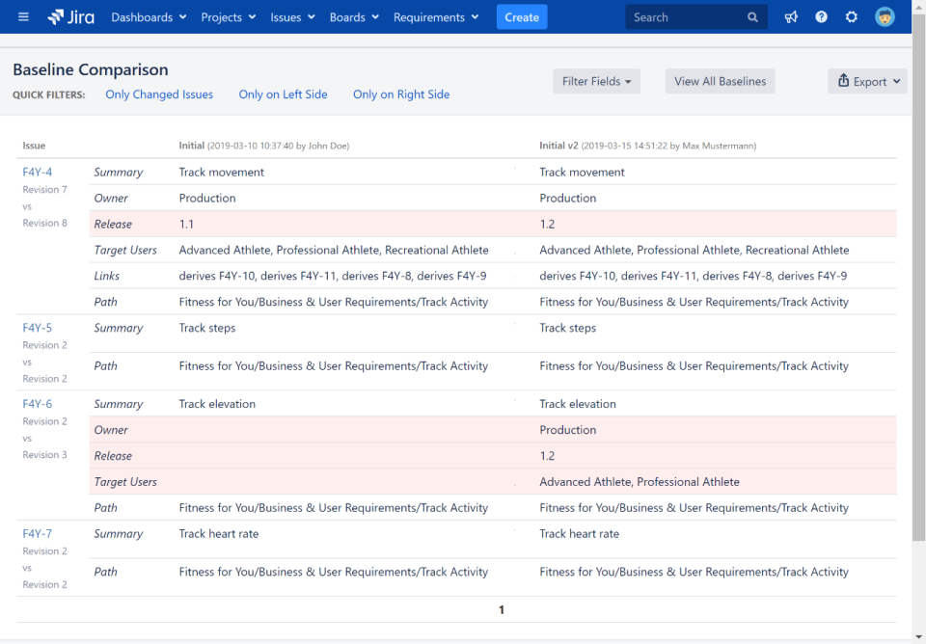Viewport: 926px width, 644px height.
Task: Enable the Only on Right Side filter
Action: click(x=401, y=94)
